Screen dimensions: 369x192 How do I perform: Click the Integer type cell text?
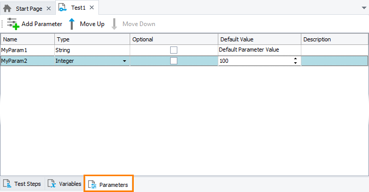pyautogui.click(x=65, y=61)
